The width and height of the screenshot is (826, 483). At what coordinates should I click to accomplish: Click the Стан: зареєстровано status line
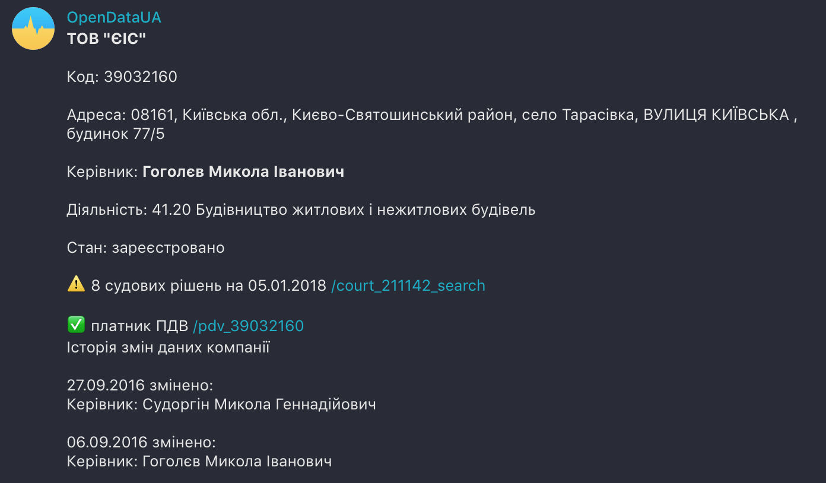[146, 248]
